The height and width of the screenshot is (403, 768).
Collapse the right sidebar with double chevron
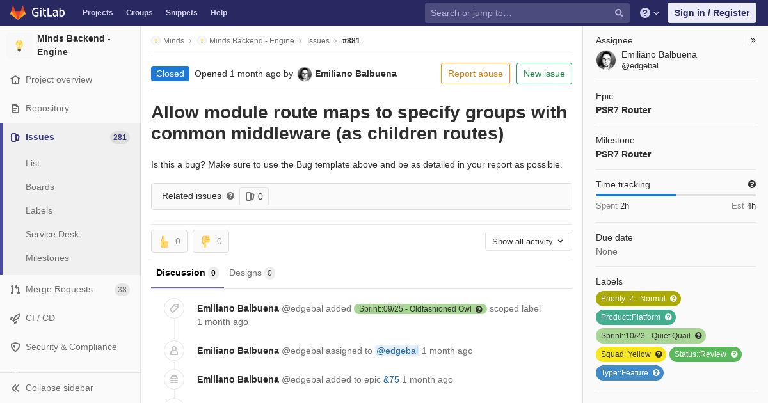click(x=753, y=40)
